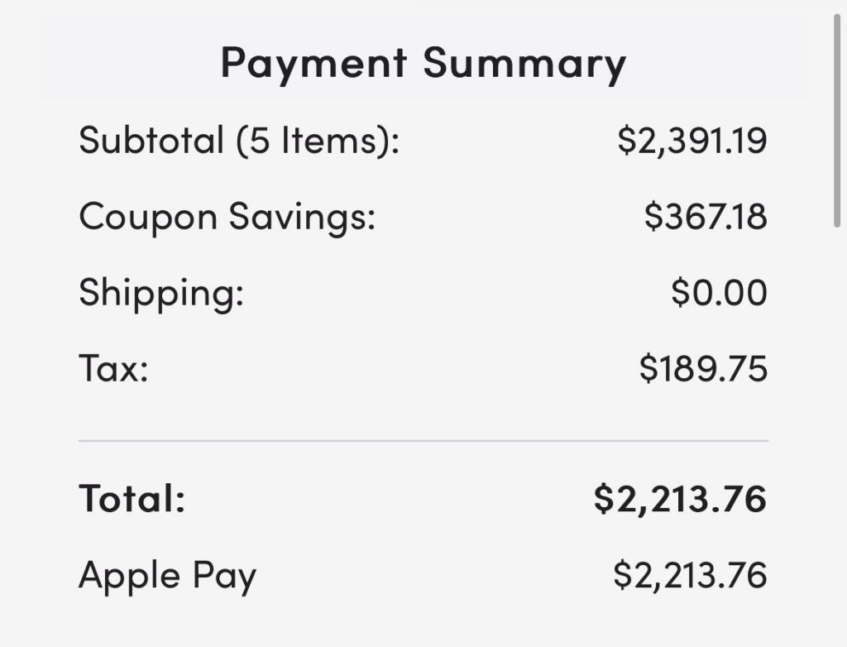847x647 pixels.
Task: Click the "Subtotal" label word
Action: point(151,140)
